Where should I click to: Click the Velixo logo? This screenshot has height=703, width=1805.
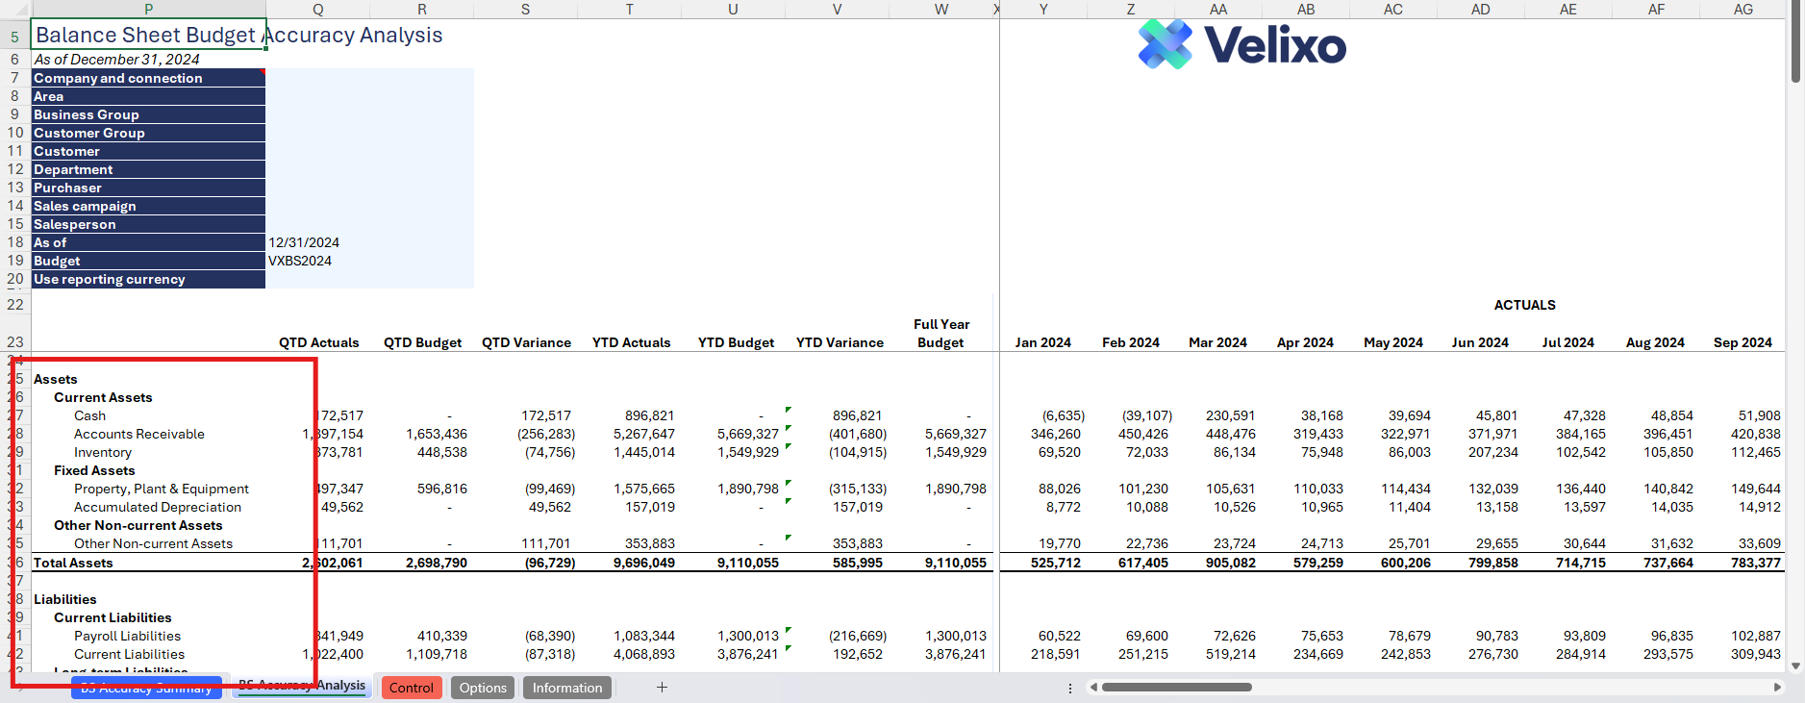tap(1241, 44)
